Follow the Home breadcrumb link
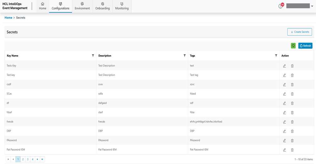Screen dimensions: 316x164 click(x=8, y=18)
